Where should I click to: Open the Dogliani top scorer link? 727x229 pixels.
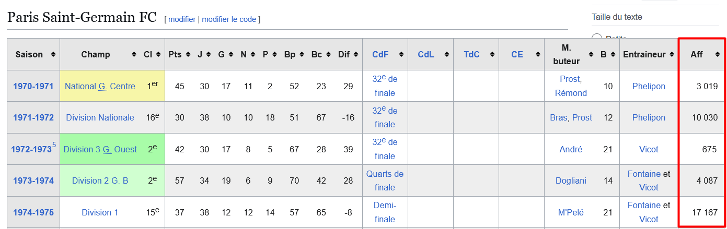(571, 180)
